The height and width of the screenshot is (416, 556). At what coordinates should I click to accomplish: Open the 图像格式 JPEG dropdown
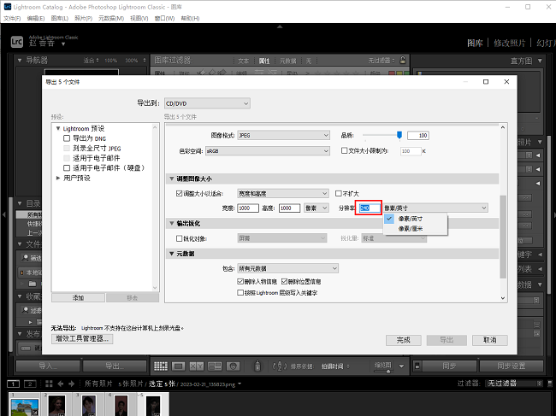click(x=283, y=136)
